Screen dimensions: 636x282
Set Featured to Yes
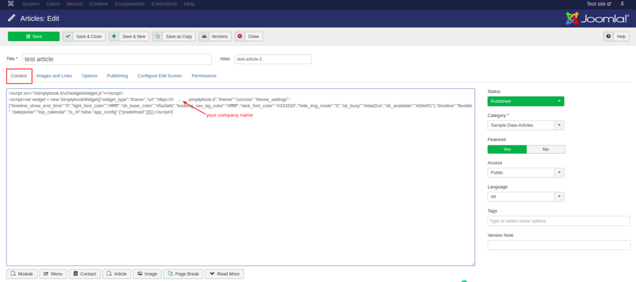(507, 149)
